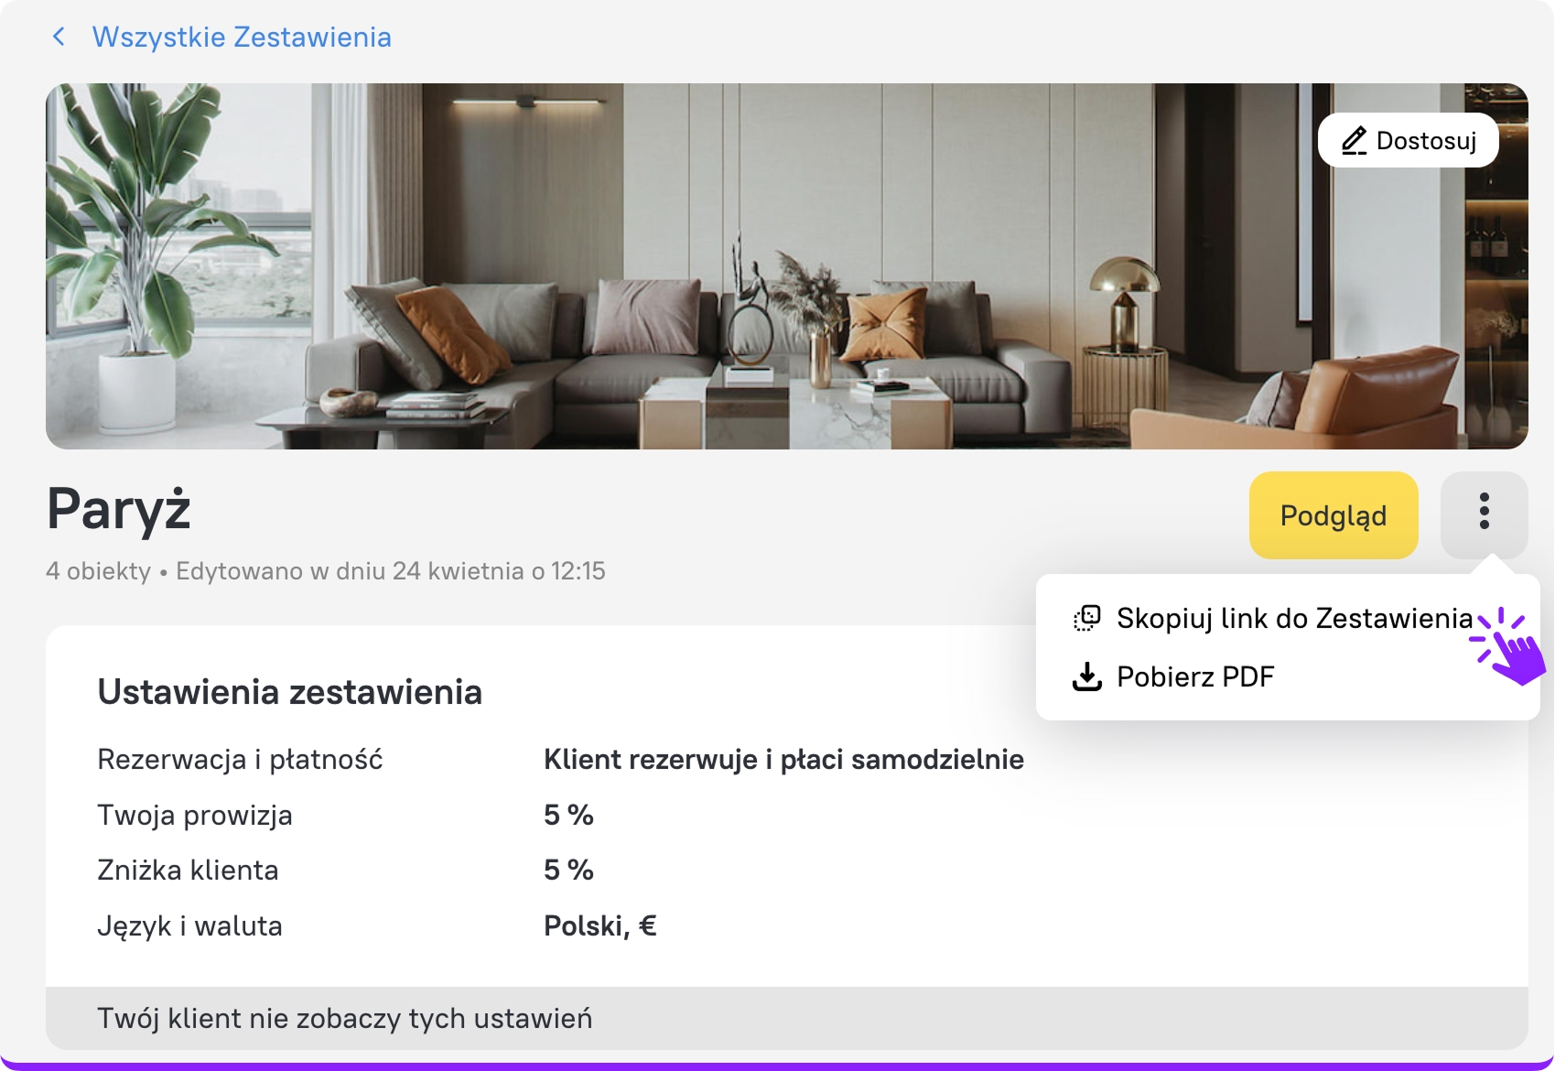Choose Pobierz PDF menu entry

click(1195, 676)
